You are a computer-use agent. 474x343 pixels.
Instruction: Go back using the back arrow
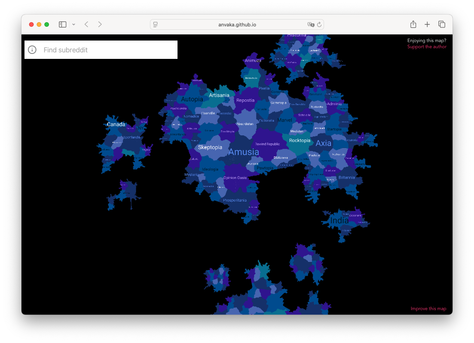(86, 24)
